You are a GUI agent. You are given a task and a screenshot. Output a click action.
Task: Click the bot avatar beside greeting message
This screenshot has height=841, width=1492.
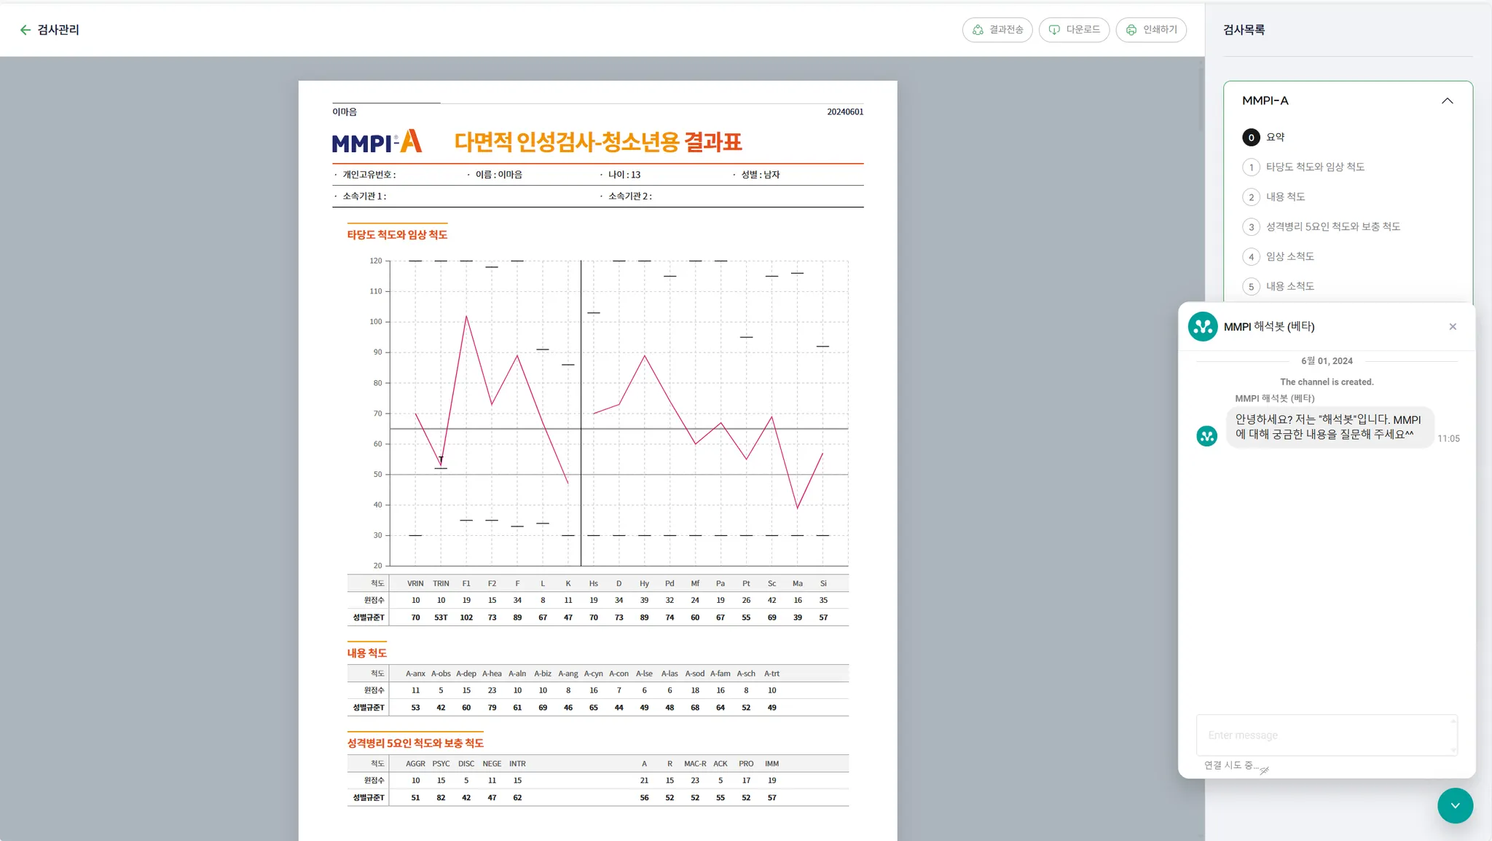(1207, 436)
